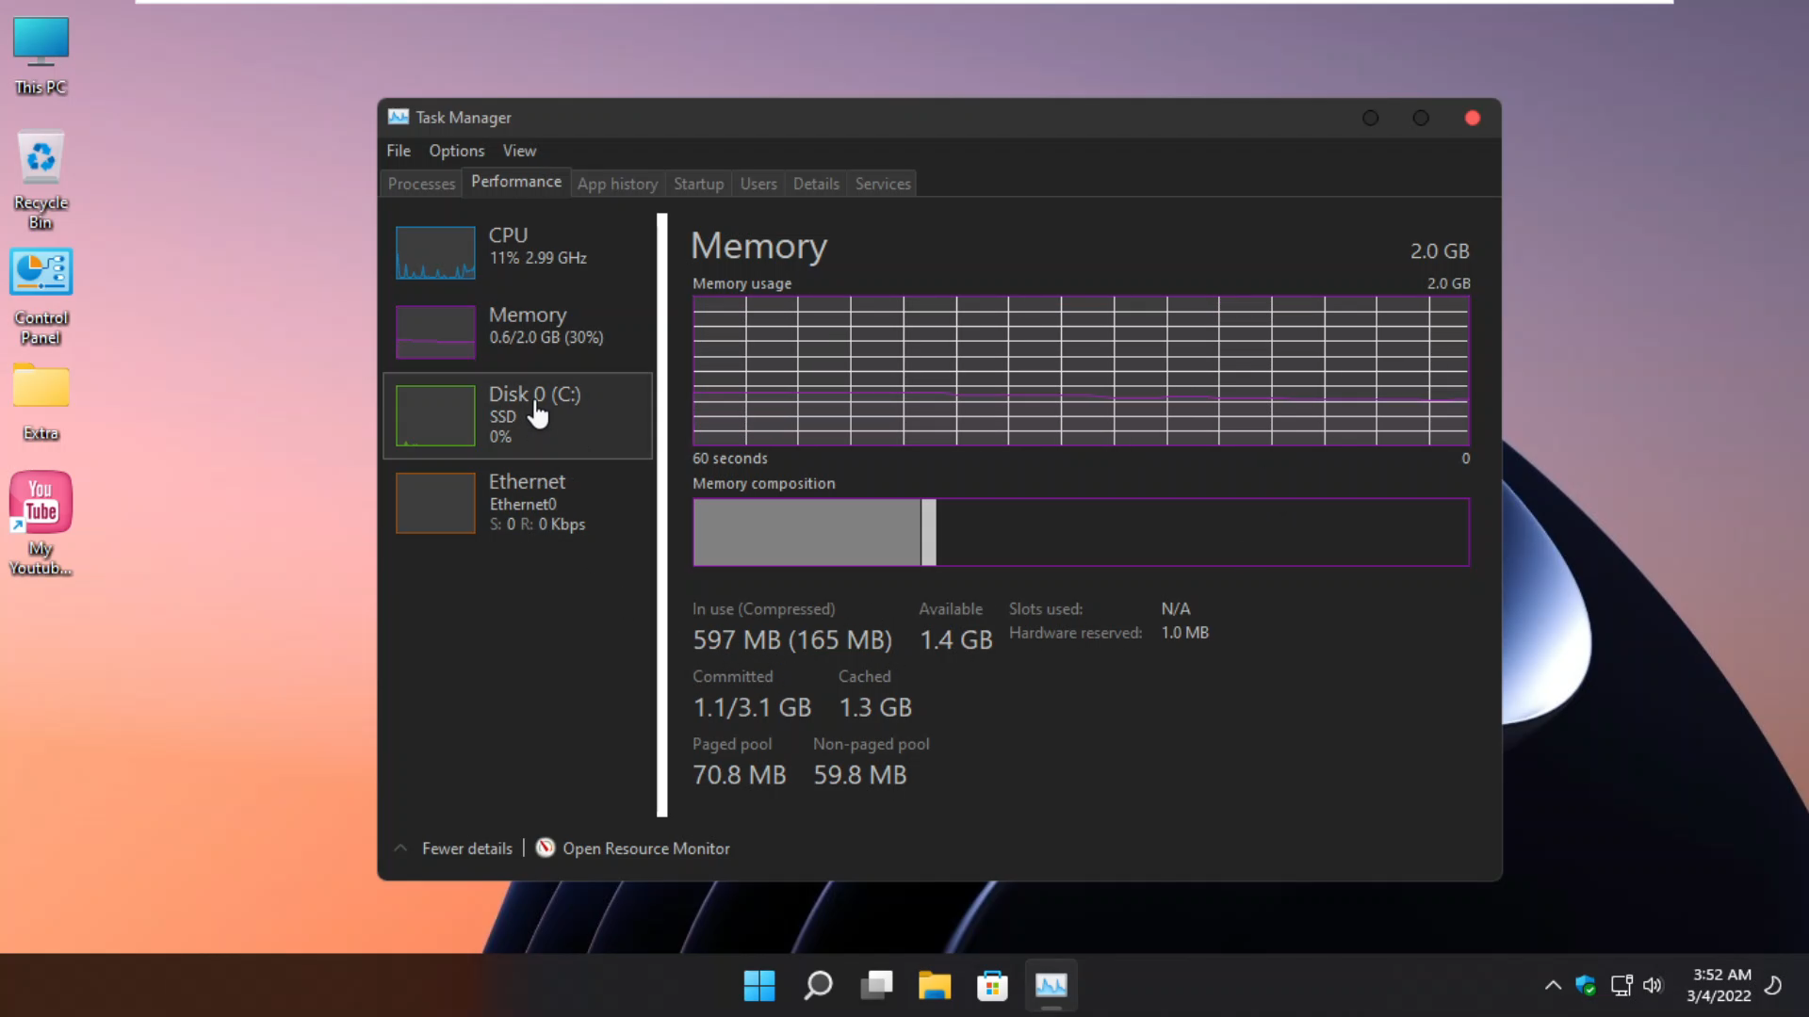Screen dimensions: 1809x1017
Task: Open Microsoft Store from the taskbar
Action: point(992,986)
